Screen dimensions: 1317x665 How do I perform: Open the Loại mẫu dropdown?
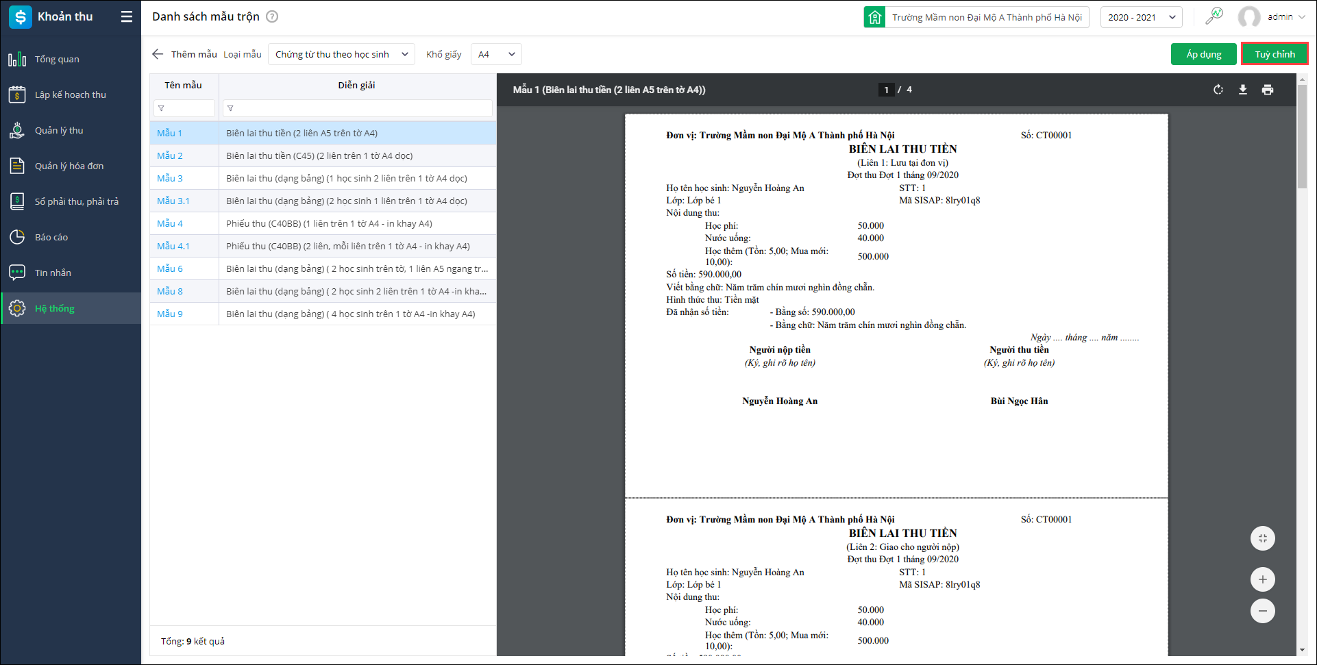tap(341, 54)
